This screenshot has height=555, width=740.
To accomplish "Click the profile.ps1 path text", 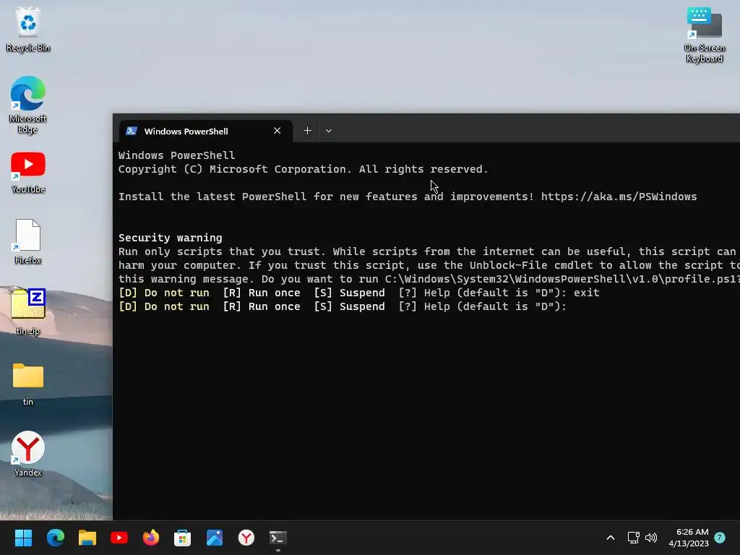I will click(562, 279).
